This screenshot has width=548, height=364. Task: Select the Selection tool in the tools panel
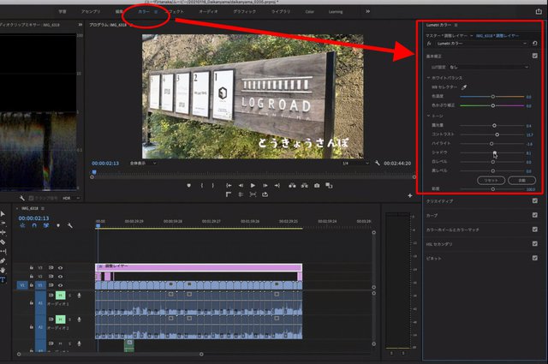[3, 213]
